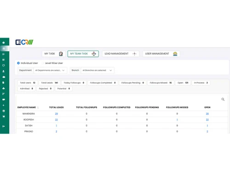Click the logout icon in sidebar

click(4, 126)
